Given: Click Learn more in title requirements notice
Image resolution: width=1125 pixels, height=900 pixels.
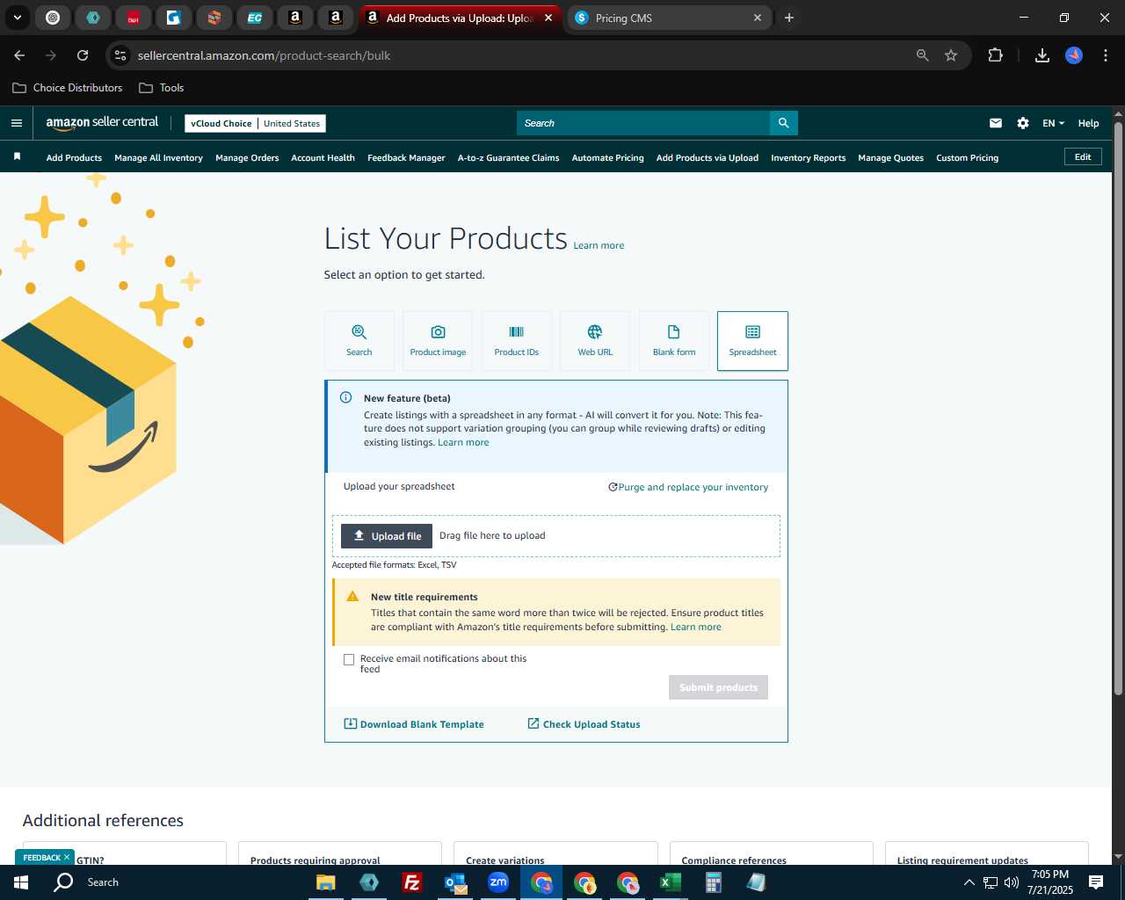Looking at the screenshot, I should (695, 627).
